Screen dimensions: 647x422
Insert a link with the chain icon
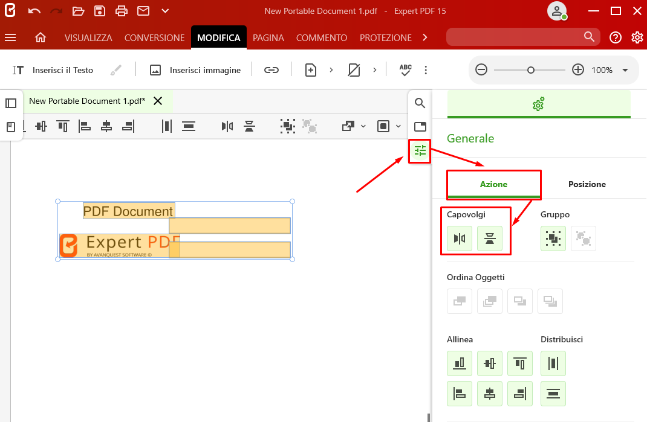[271, 70]
